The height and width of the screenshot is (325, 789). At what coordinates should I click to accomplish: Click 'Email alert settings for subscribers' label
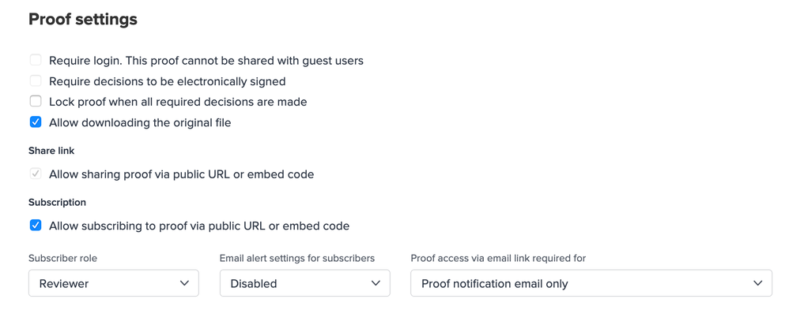pos(296,258)
